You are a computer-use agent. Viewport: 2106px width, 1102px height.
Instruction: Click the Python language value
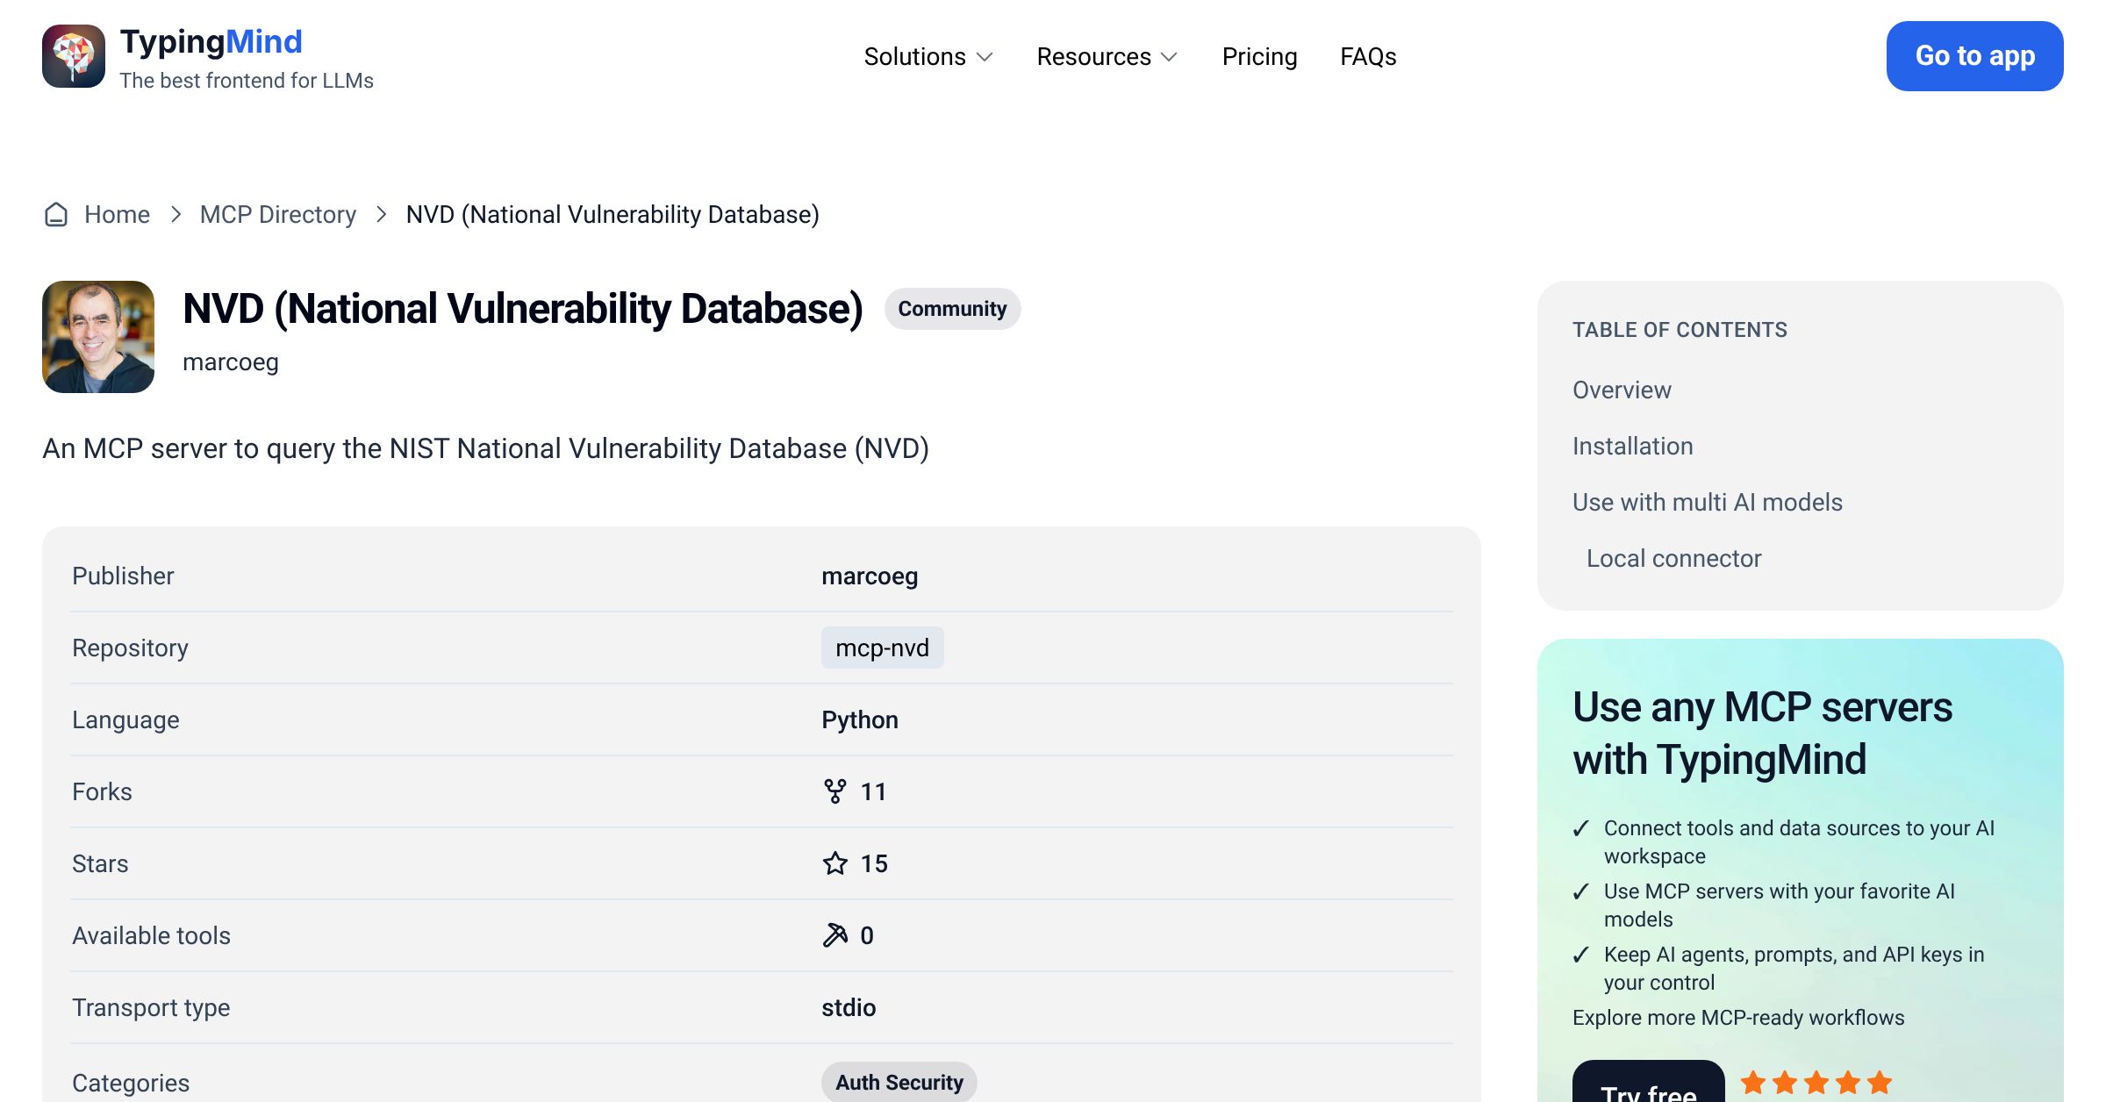tap(860, 719)
